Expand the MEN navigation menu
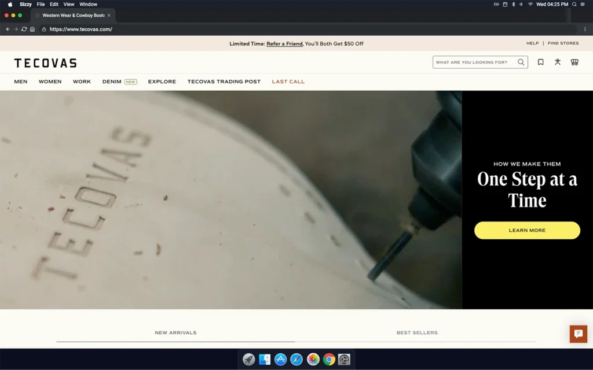This screenshot has height=370, width=593. pyautogui.click(x=21, y=82)
